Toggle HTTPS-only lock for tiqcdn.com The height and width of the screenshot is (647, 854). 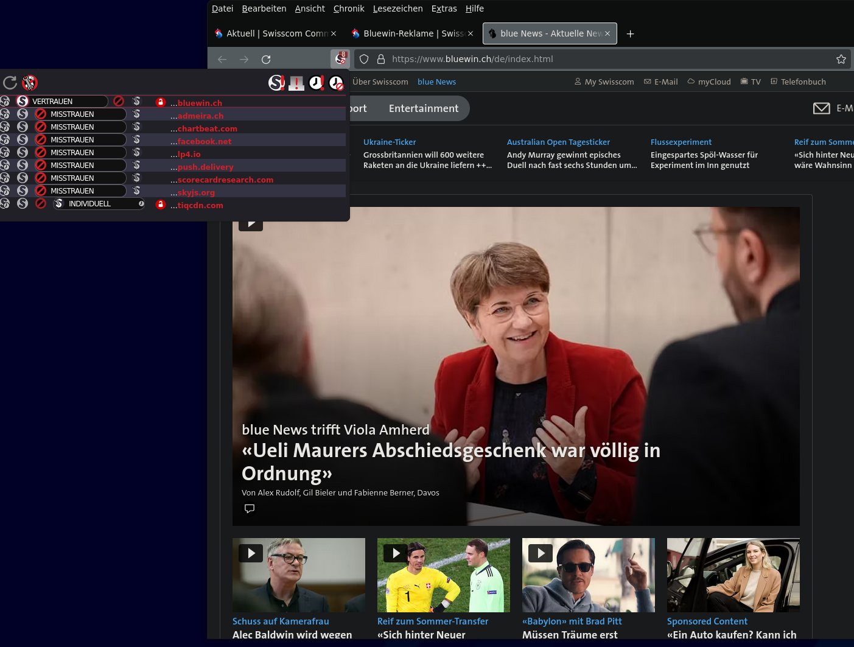(161, 205)
